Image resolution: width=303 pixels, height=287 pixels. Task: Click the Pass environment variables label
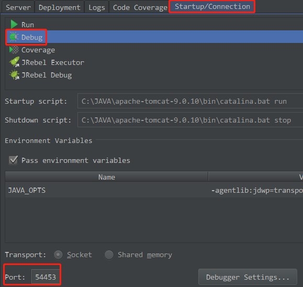click(x=76, y=160)
